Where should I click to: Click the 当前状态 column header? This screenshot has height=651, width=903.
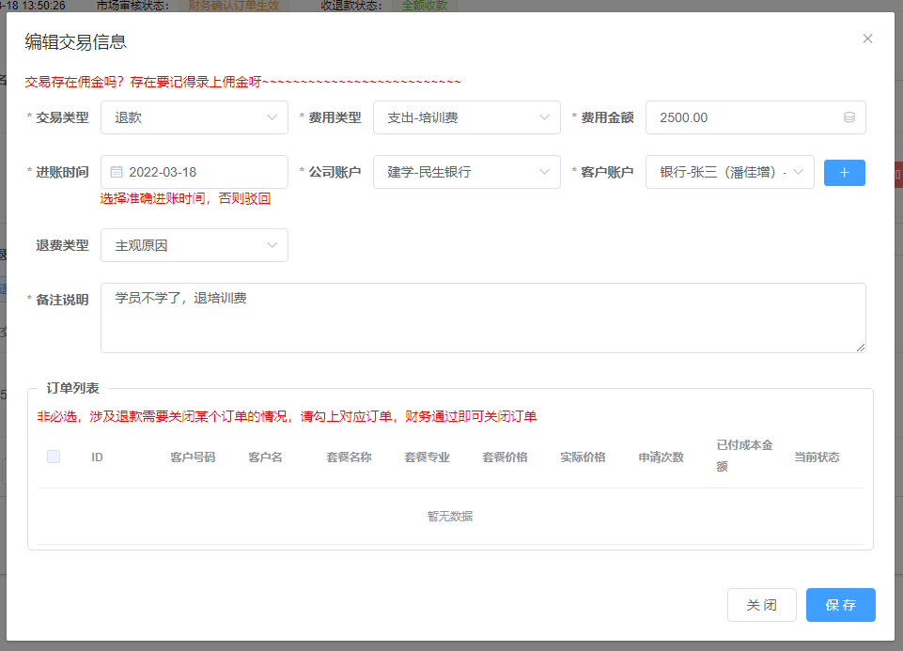pyautogui.click(x=817, y=457)
